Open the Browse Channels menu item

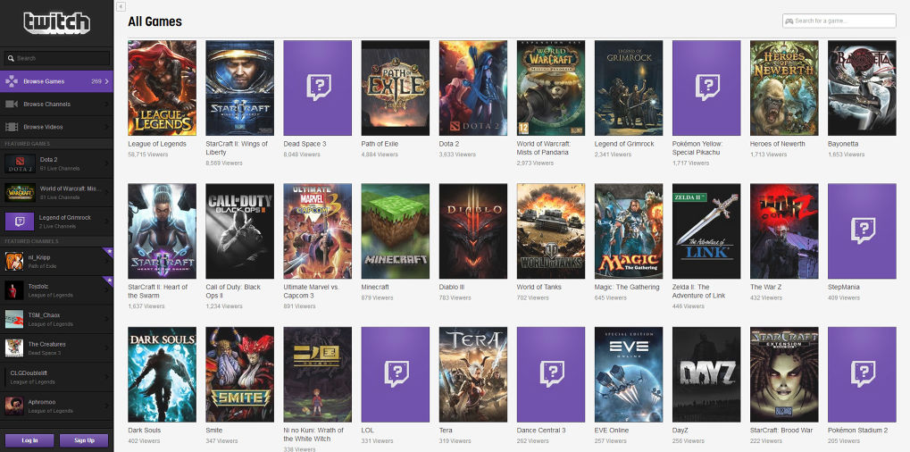pos(46,105)
